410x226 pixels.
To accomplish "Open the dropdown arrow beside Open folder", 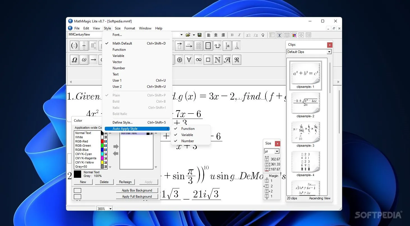I will (x=194, y=35).
